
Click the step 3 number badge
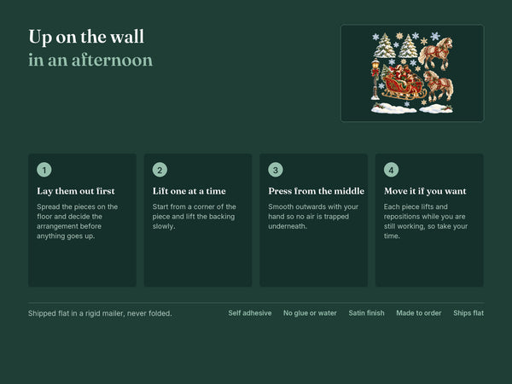point(276,170)
